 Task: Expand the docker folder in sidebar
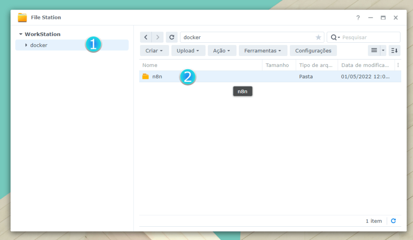click(x=26, y=45)
